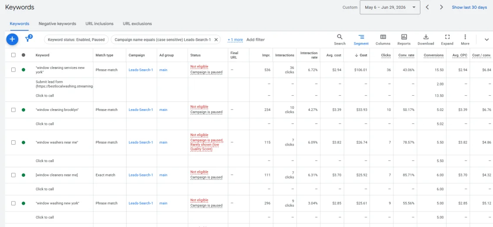Open main ad group in window washers row
The image size is (493, 227).
coord(163,143)
